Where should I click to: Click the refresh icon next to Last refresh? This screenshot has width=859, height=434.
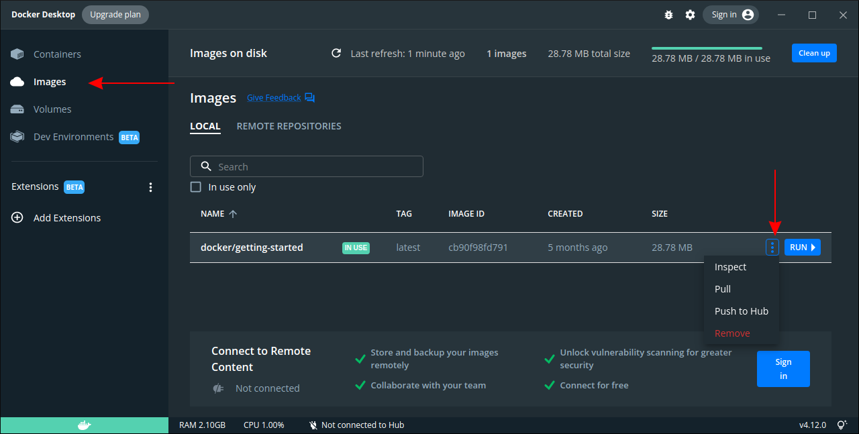pos(336,53)
